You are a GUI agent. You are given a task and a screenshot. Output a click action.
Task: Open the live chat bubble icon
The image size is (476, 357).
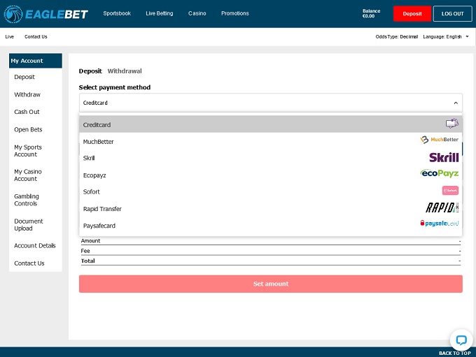pyautogui.click(x=461, y=340)
